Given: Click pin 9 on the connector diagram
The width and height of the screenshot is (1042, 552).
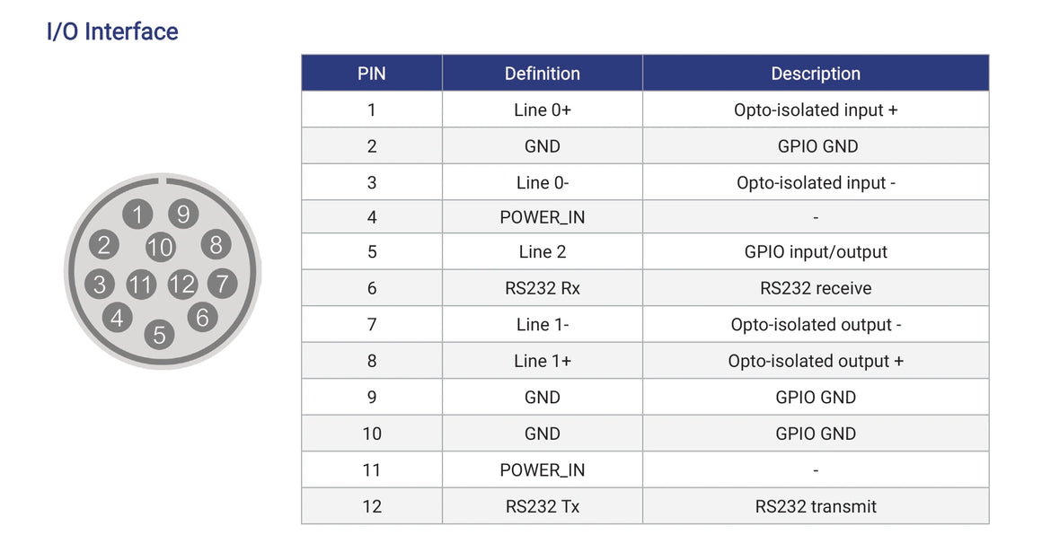Looking at the screenshot, I should (183, 214).
